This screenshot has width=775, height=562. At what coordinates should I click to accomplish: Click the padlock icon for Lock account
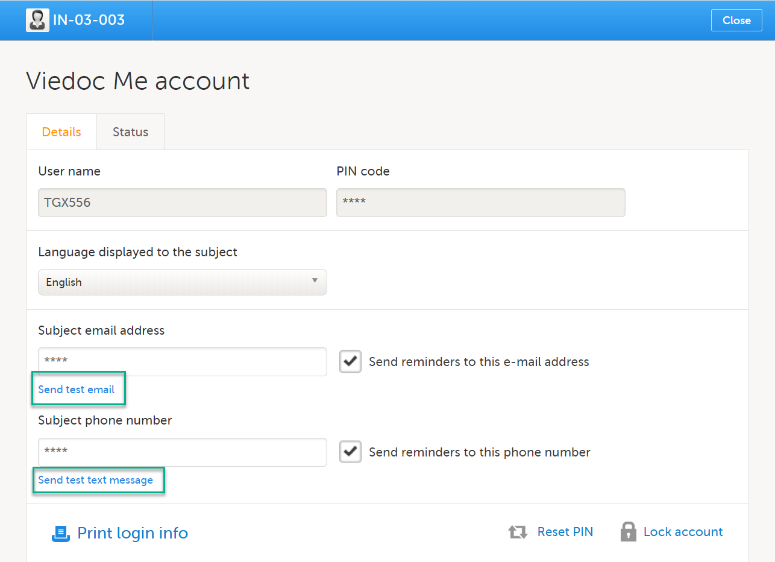628,532
